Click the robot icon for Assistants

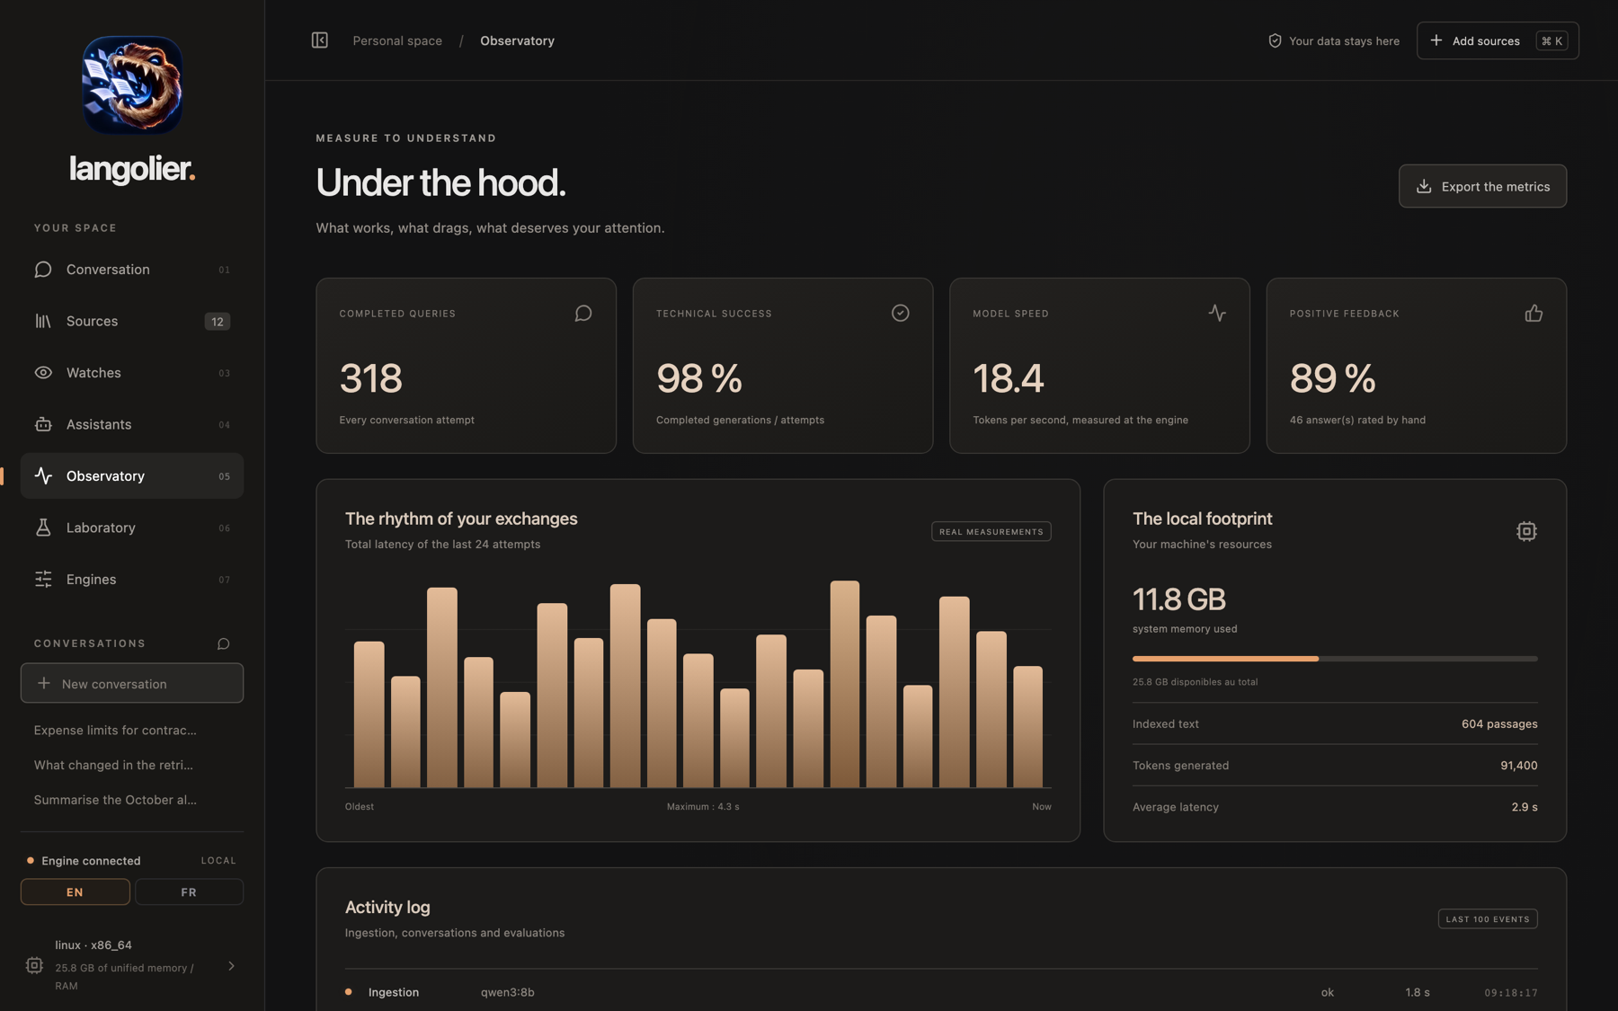click(43, 424)
